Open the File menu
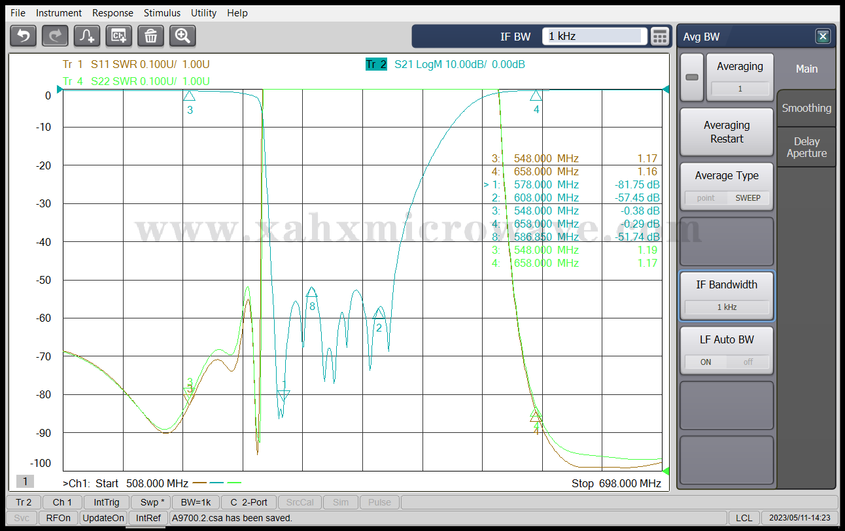 (18, 13)
